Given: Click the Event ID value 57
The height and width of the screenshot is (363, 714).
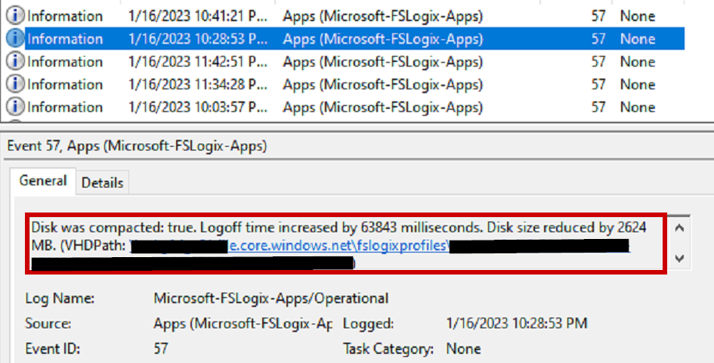Looking at the screenshot, I should pyautogui.click(x=161, y=349).
